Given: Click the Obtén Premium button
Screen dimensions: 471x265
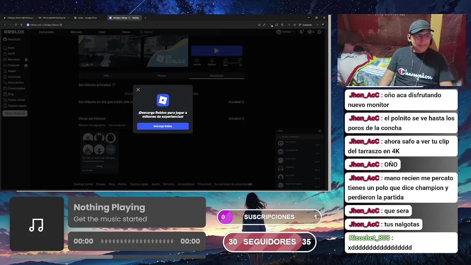Looking at the screenshot, I should pos(15,113).
